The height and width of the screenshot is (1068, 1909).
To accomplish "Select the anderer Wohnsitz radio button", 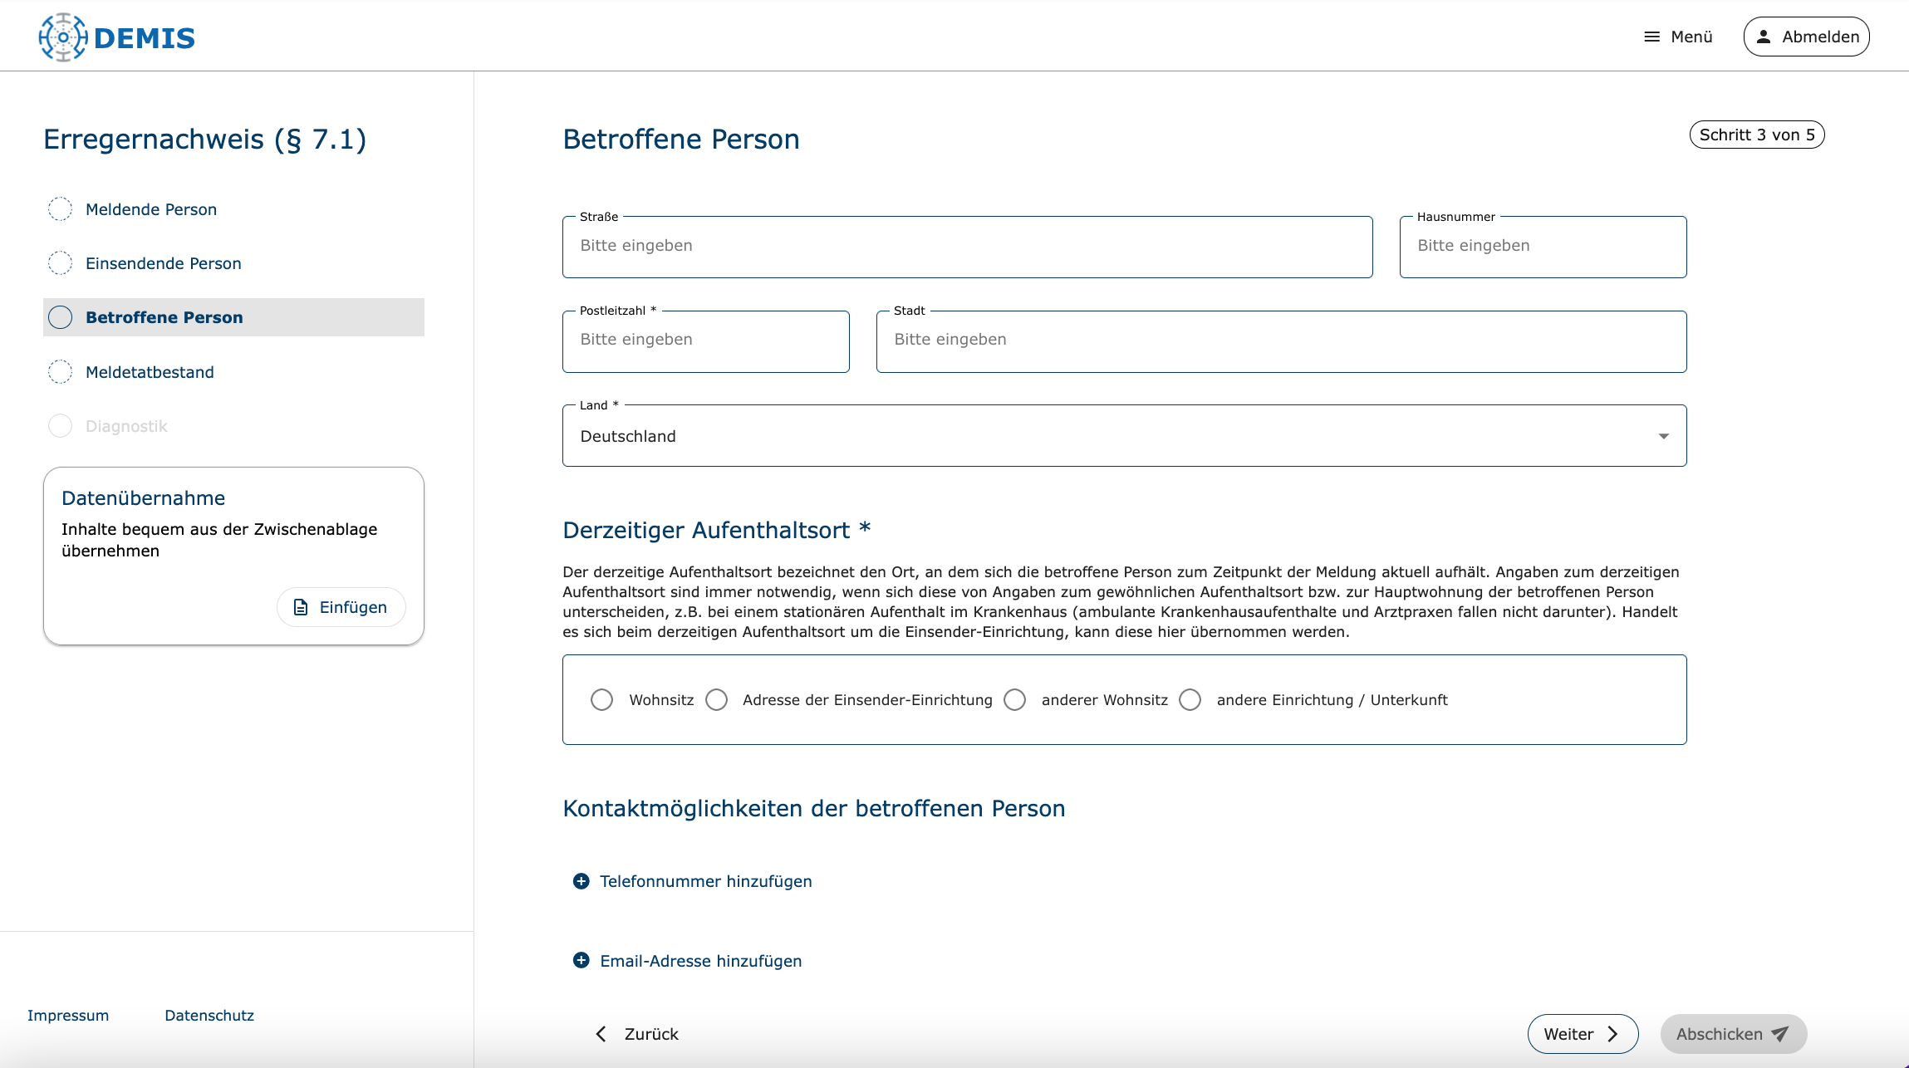I will (x=1015, y=700).
